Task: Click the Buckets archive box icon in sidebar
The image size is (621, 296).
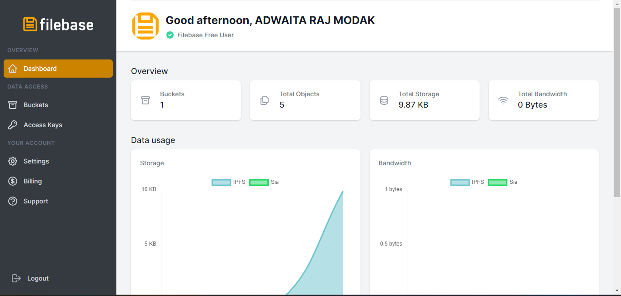Action: pos(13,105)
